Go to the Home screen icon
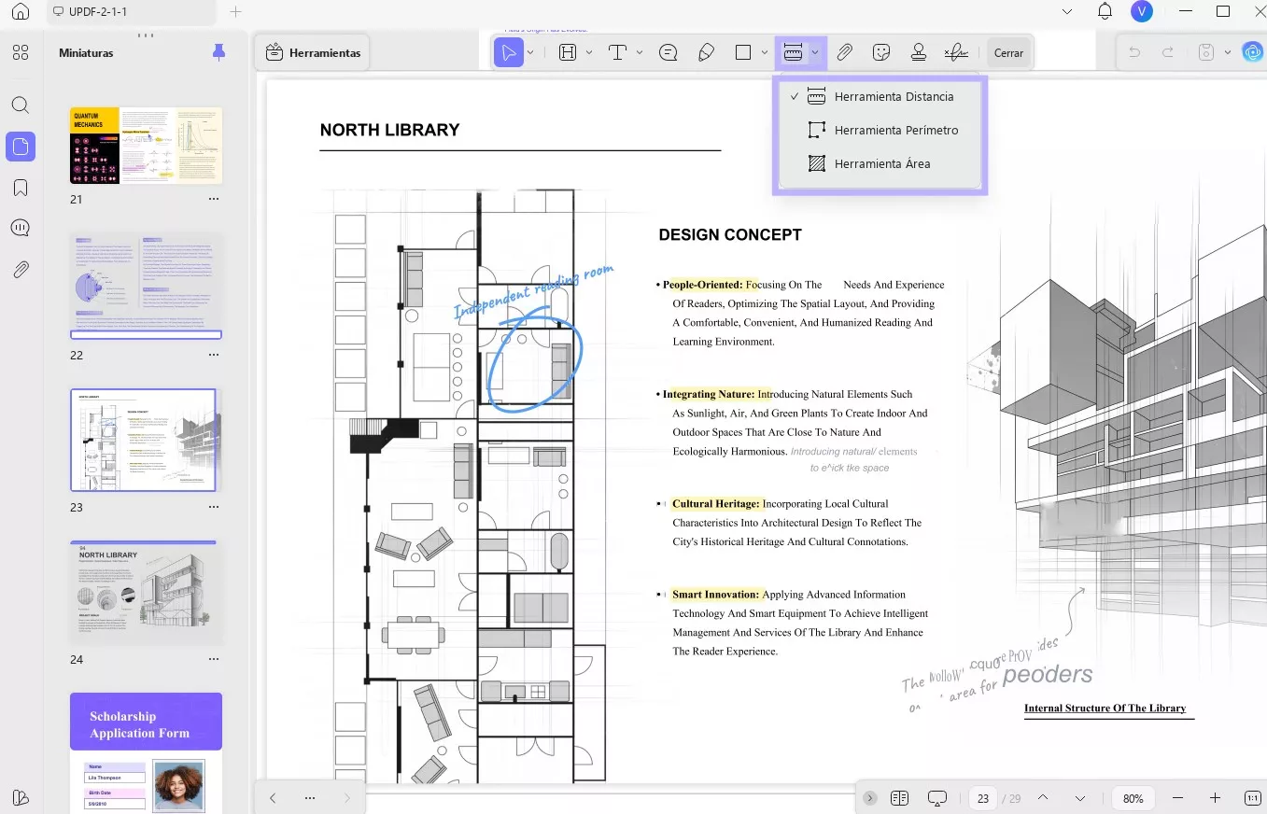Viewport: 1267px width, 814px height. 21,12
